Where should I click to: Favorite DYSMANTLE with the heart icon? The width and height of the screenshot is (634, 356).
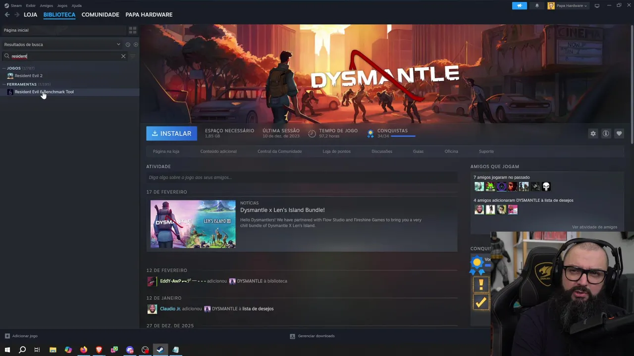click(x=619, y=133)
